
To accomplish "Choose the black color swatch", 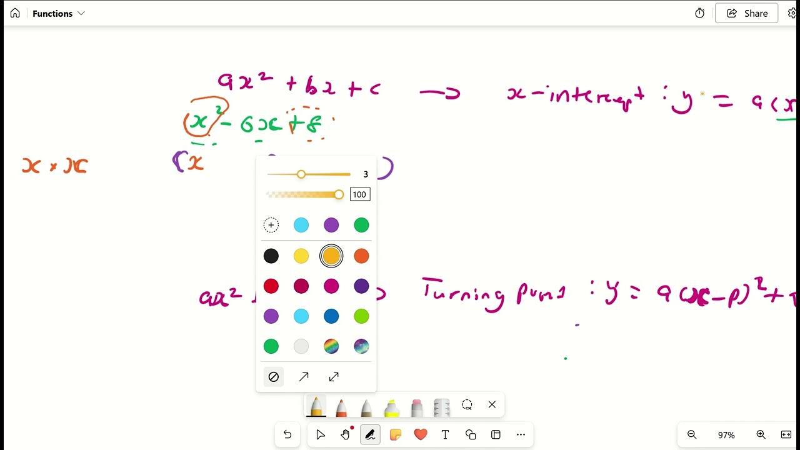I will [x=271, y=256].
